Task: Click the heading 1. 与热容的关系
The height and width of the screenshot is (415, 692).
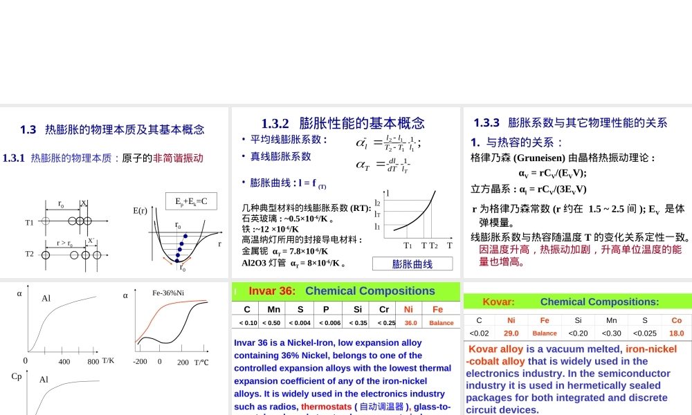Action: tap(517, 142)
